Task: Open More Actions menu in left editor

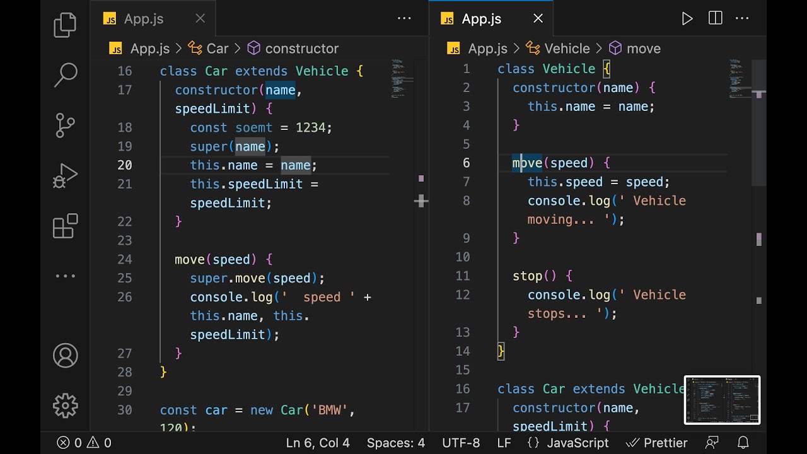Action: coord(404,18)
